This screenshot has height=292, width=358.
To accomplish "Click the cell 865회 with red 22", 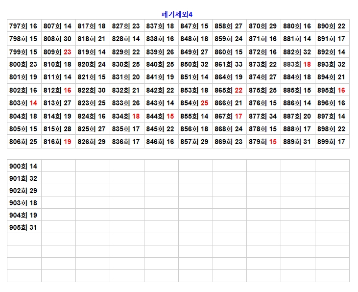I will (x=229, y=90).
